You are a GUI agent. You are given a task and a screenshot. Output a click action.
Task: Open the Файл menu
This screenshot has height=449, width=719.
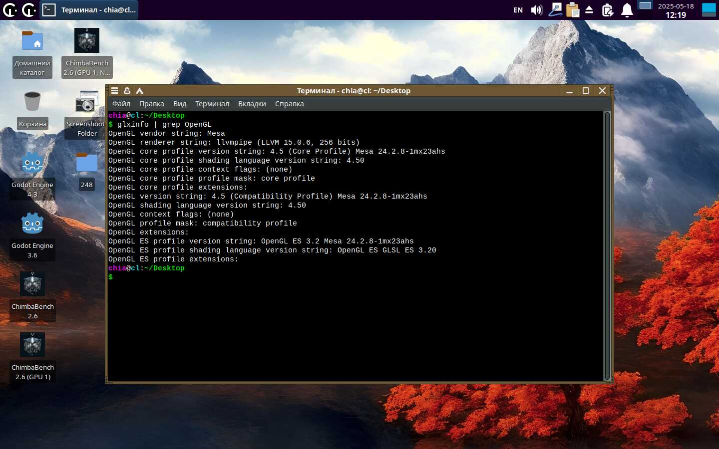click(121, 104)
